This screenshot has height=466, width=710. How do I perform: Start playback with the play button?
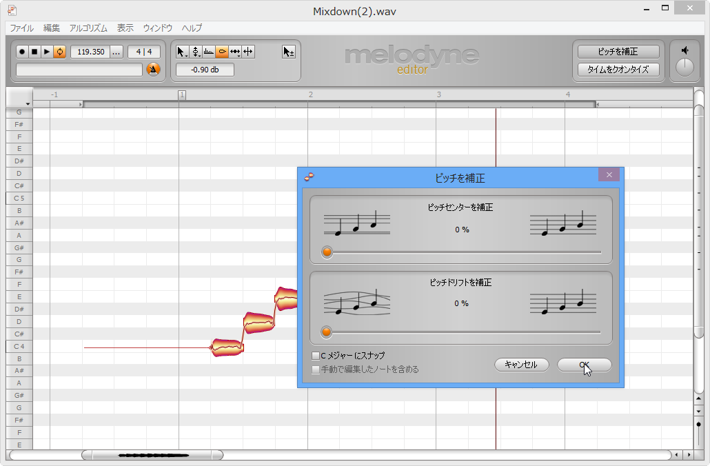point(47,52)
